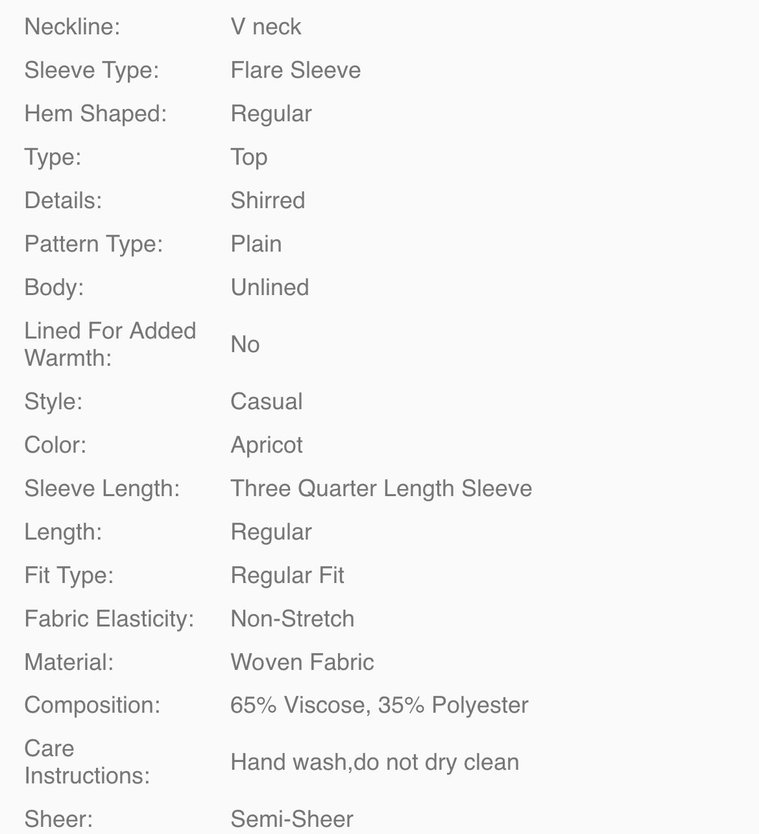Click the "Shirred" details value
Screen dimensions: 759x834
(267, 200)
